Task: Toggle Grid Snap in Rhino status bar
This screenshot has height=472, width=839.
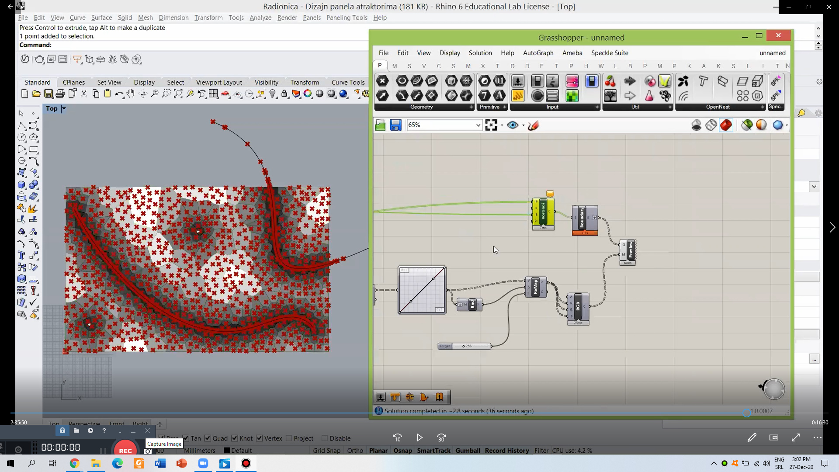Action: click(x=326, y=451)
